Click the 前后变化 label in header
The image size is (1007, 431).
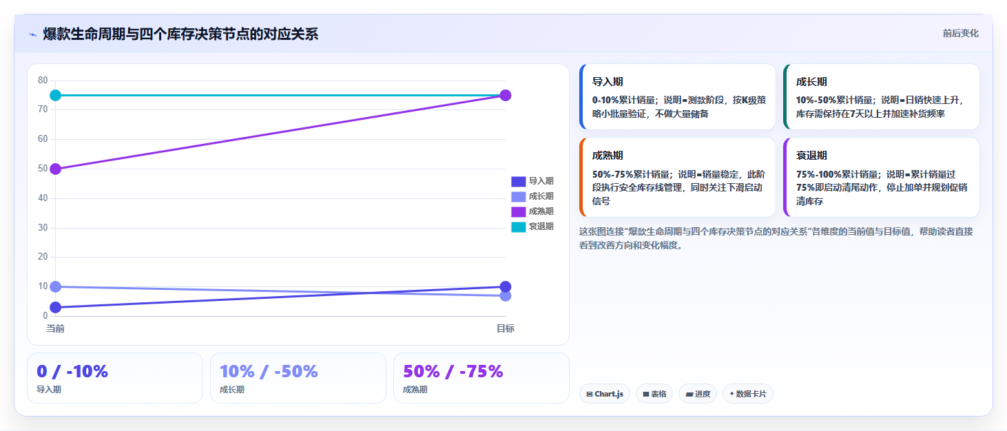(960, 33)
